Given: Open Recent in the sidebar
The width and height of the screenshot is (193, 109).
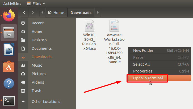Looking at the screenshot, I should tap(38, 23).
